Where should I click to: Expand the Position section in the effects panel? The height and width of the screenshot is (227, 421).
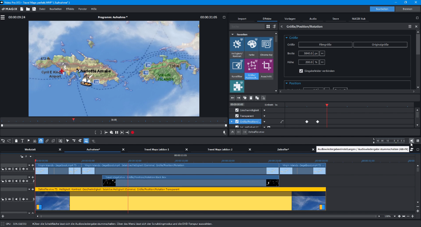click(x=286, y=83)
